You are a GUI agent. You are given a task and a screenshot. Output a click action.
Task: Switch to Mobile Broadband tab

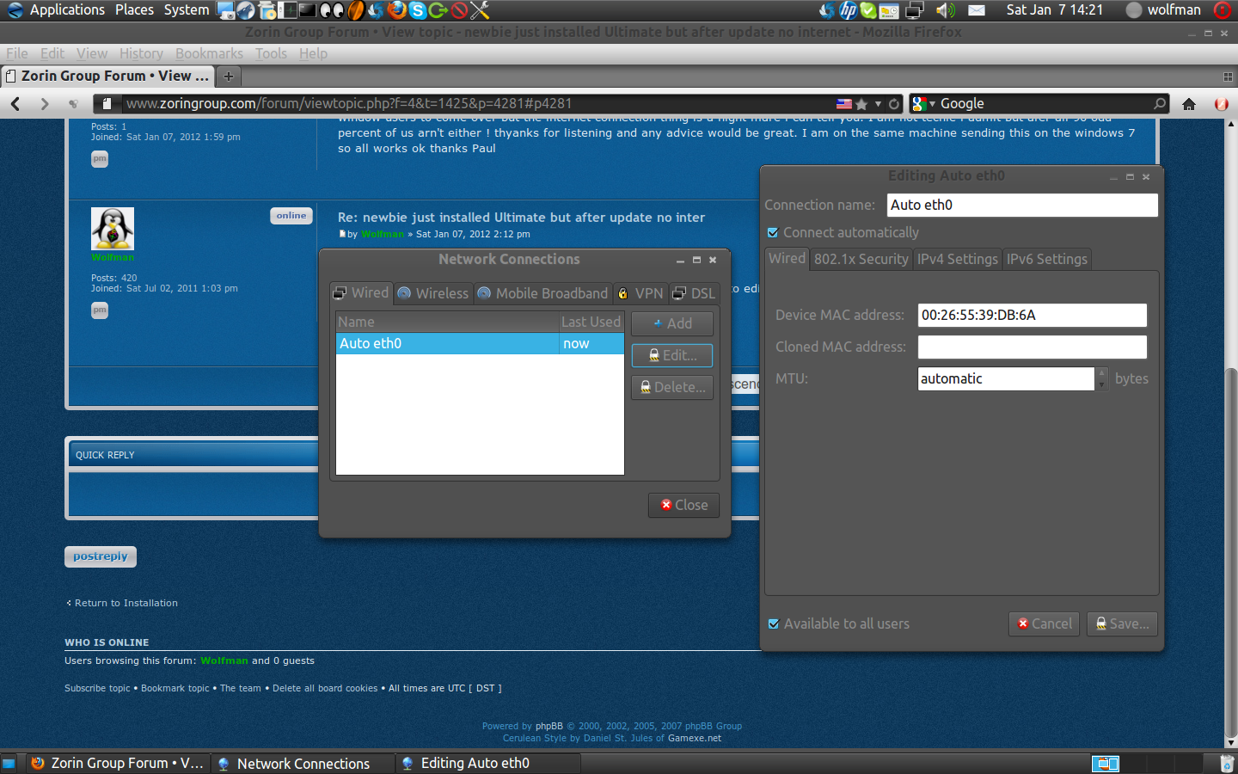pyautogui.click(x=542, y=293)
